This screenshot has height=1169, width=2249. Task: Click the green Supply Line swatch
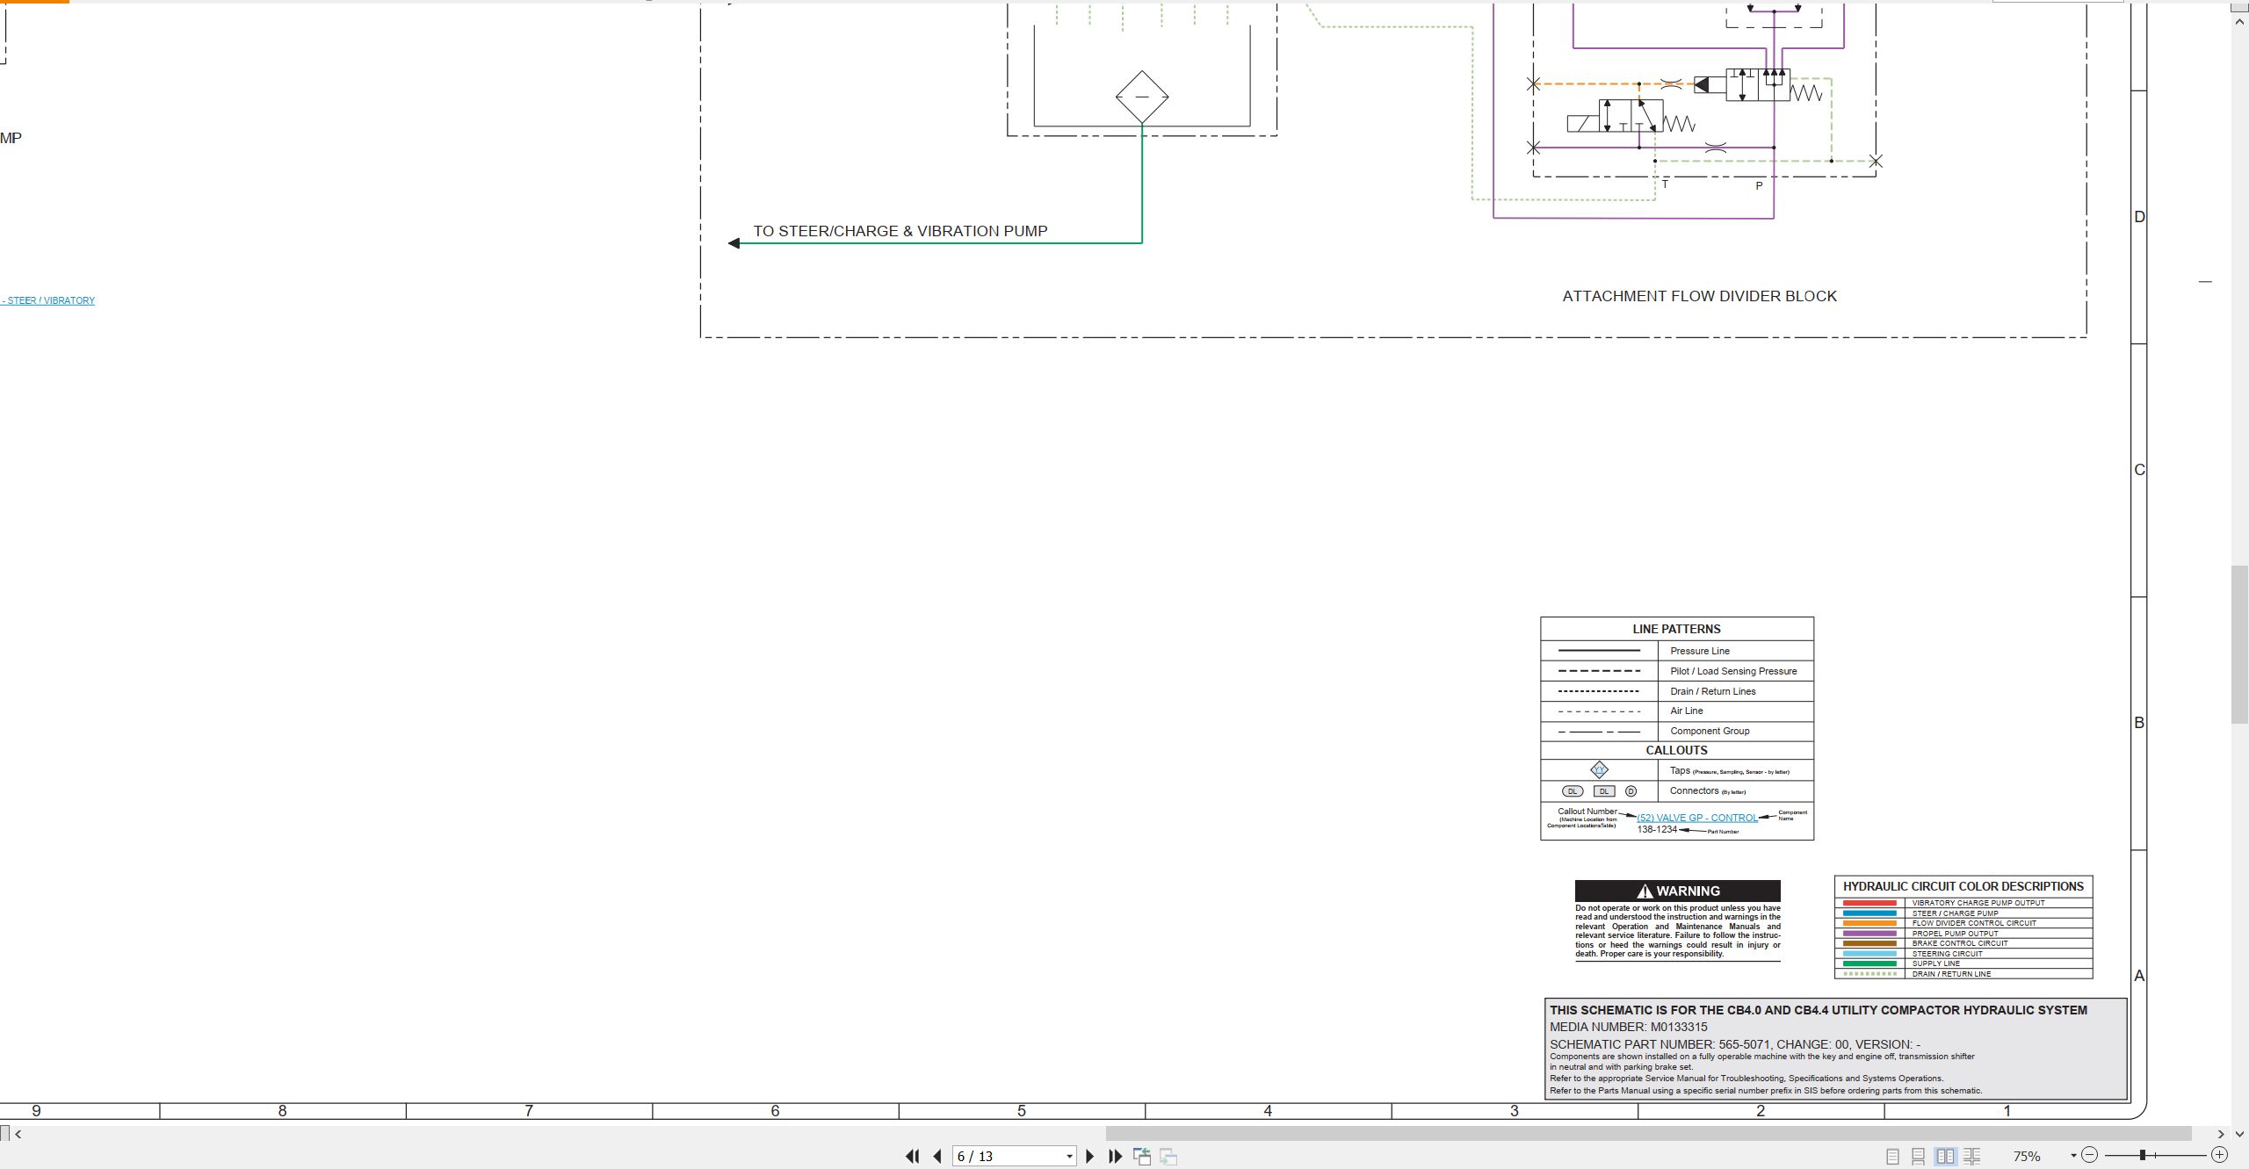click(x=1869, y=963)
